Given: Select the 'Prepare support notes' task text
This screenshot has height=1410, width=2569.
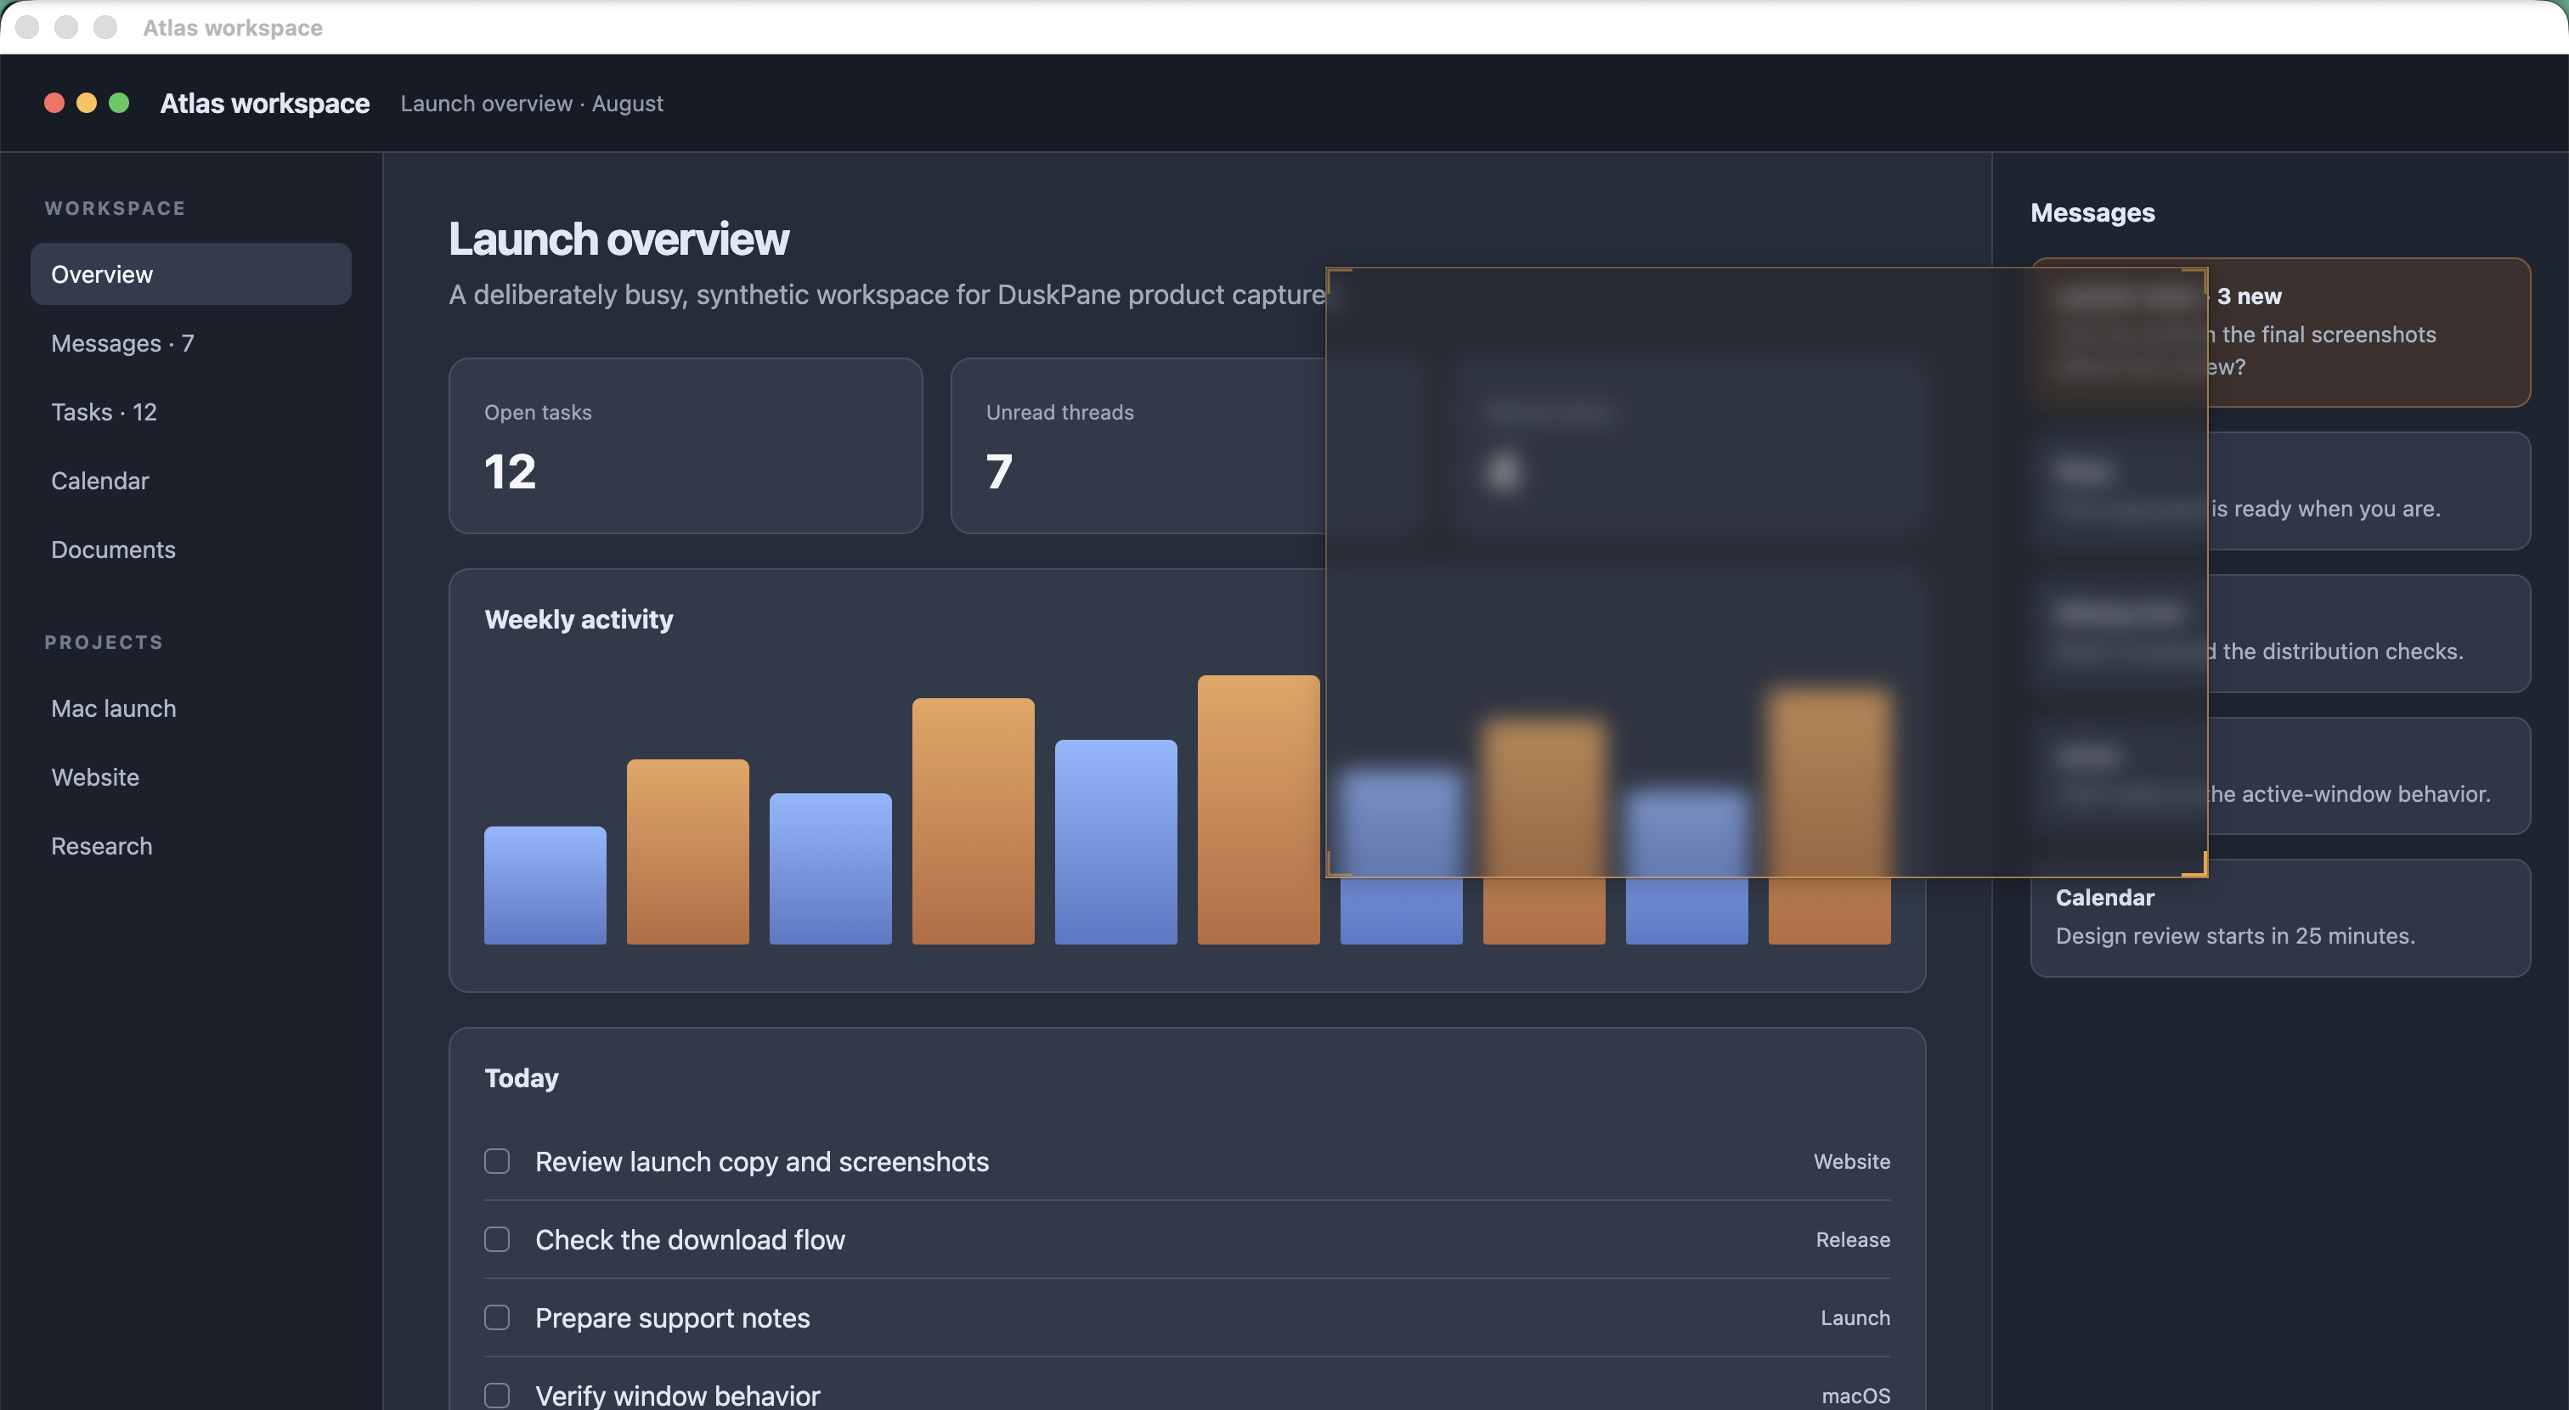Looking at the screenshot, I should point(672,1318).
